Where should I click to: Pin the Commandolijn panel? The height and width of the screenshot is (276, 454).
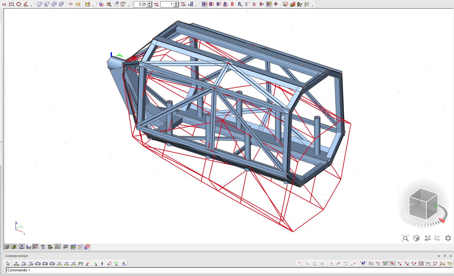click(445, 256)
